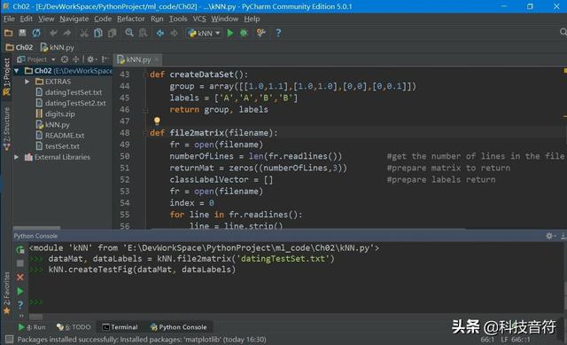Expand External Libraries node
This screenshot has width=567, height=345.
(x=17, y=157)
